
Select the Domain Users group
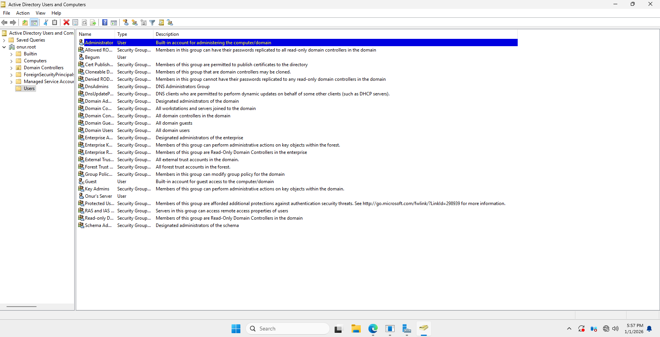point(99,130)
